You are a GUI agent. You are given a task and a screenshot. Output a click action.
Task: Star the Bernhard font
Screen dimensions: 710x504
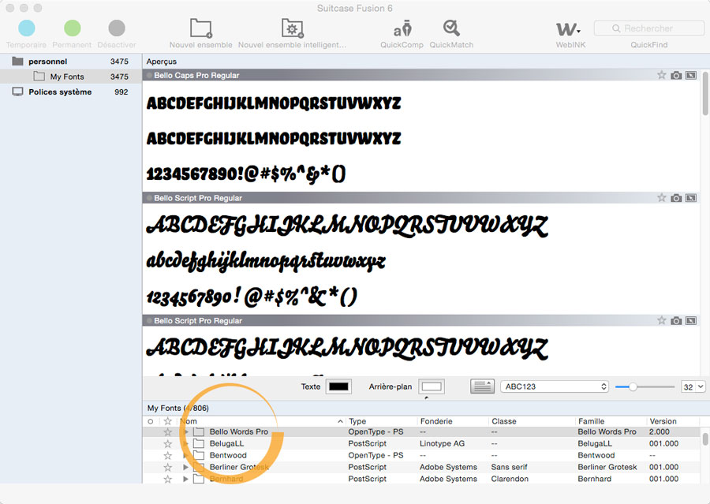[x=167, y=479]
